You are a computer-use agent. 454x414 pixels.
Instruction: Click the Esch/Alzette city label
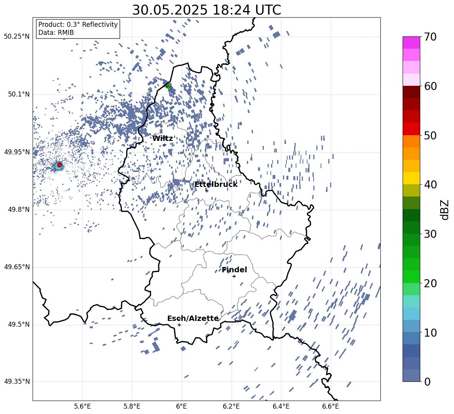(x=193, y=318)
